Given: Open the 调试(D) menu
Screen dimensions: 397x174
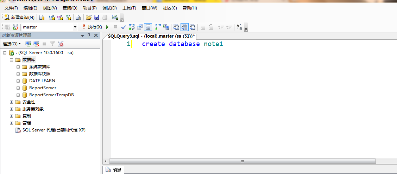Looking at the screenshot, I should click(x=109, y=8).
